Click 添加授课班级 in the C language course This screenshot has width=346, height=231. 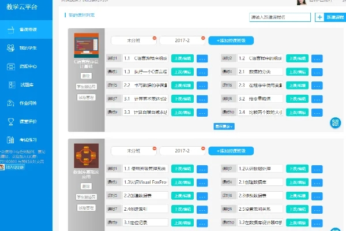tap(231, 40)
